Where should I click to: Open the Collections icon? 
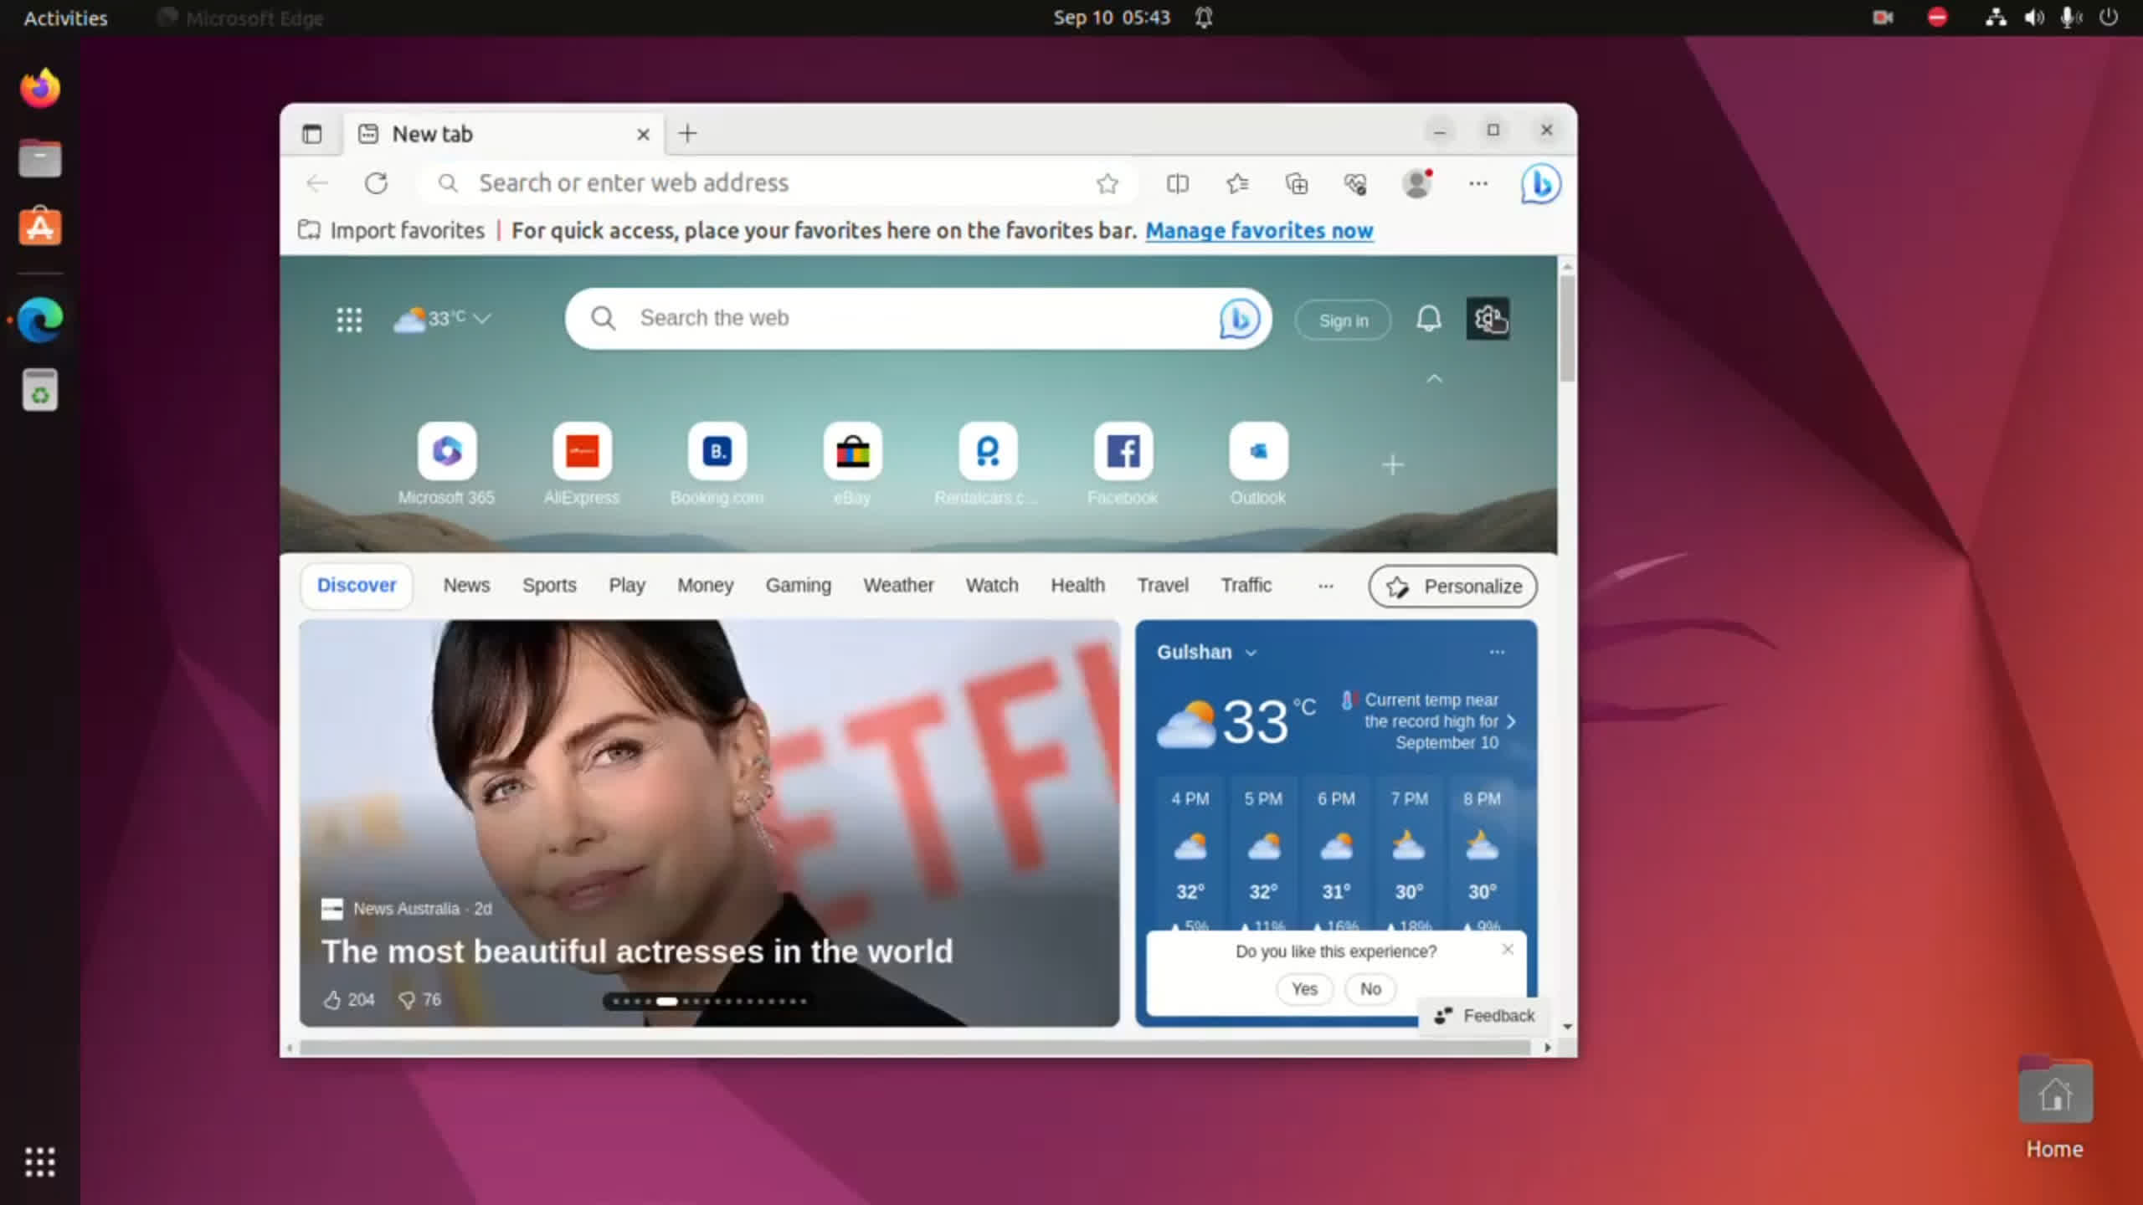1297,183
